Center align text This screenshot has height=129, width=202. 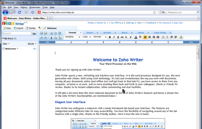(150, 37)
